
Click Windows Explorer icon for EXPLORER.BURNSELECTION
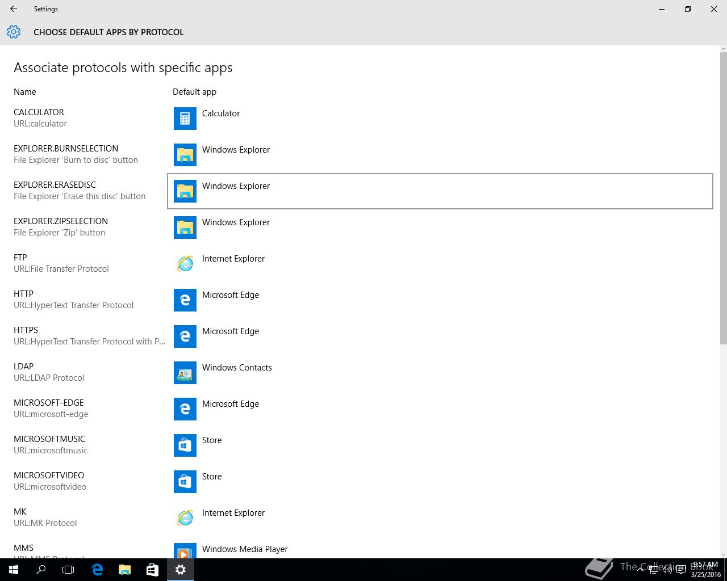[x=185, y=155]
